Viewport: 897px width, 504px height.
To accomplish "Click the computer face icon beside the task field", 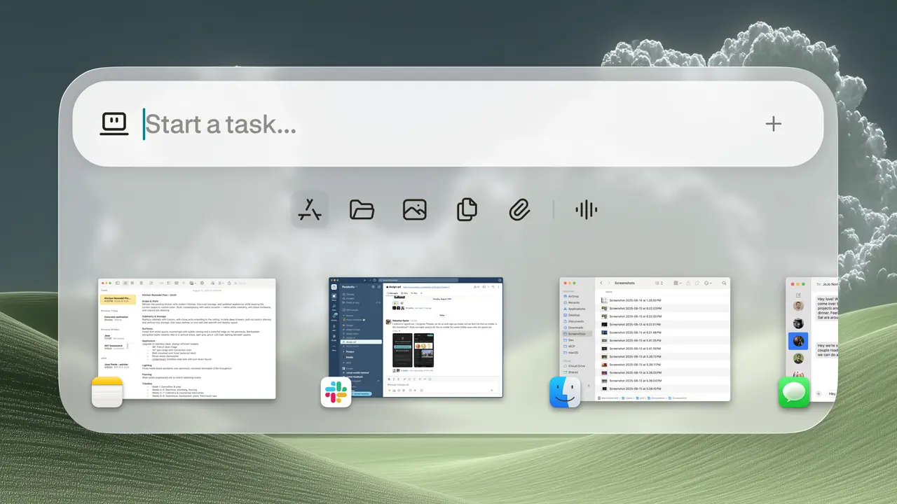I will [114, 124].
